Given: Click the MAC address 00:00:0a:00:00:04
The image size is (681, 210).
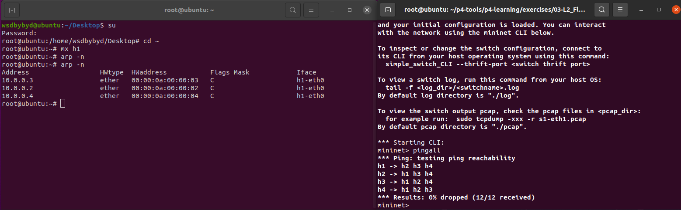Looking at the screenshot, I should pyautogui.click(x=165, y=96).
